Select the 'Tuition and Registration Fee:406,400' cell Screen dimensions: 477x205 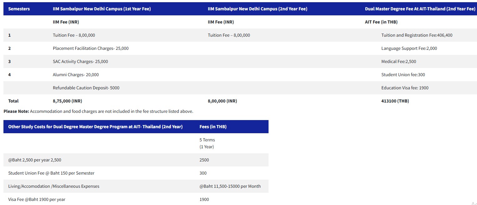pos(417,35)
